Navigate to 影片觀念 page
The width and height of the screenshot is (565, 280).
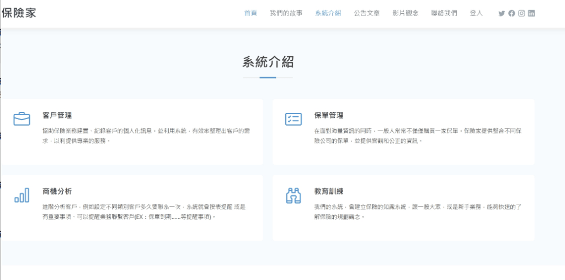coord(406,13)
